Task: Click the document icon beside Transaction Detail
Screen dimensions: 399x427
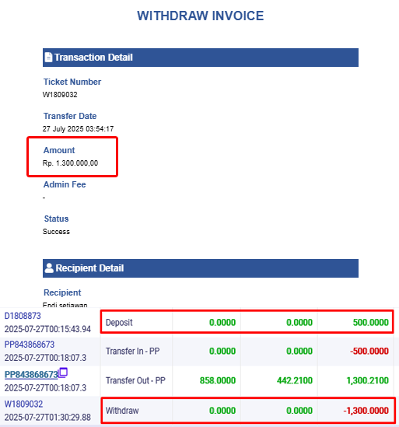Action: pos(48,58)
